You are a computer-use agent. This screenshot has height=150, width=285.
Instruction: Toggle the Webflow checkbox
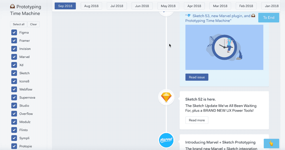14,89
